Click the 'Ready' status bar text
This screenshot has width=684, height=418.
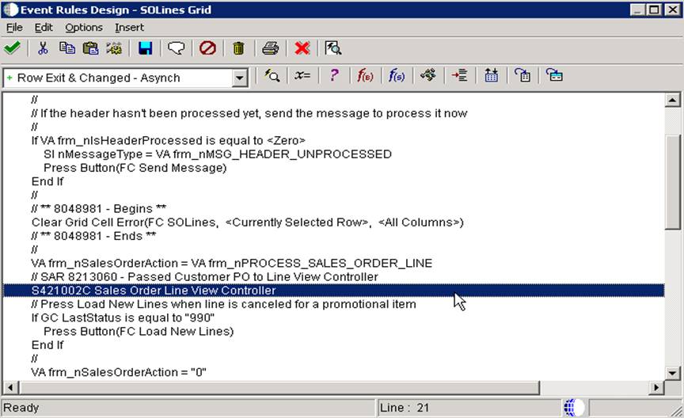tap(21, 408)
